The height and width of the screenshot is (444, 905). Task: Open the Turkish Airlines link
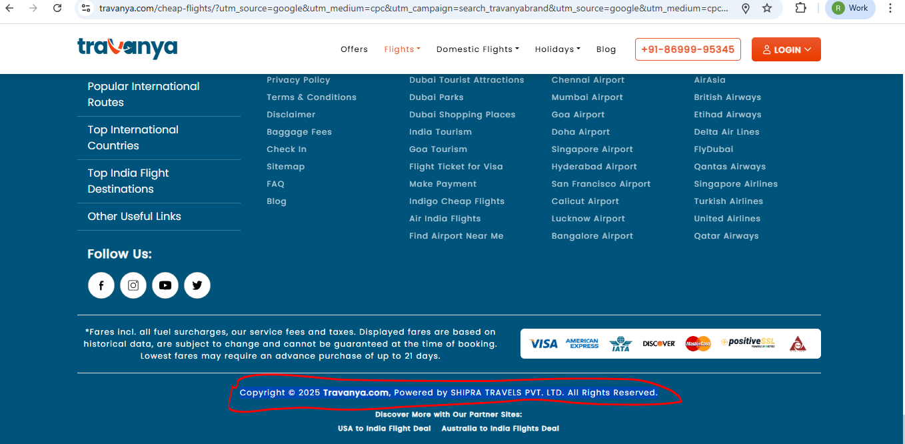[x=728, y=201]
